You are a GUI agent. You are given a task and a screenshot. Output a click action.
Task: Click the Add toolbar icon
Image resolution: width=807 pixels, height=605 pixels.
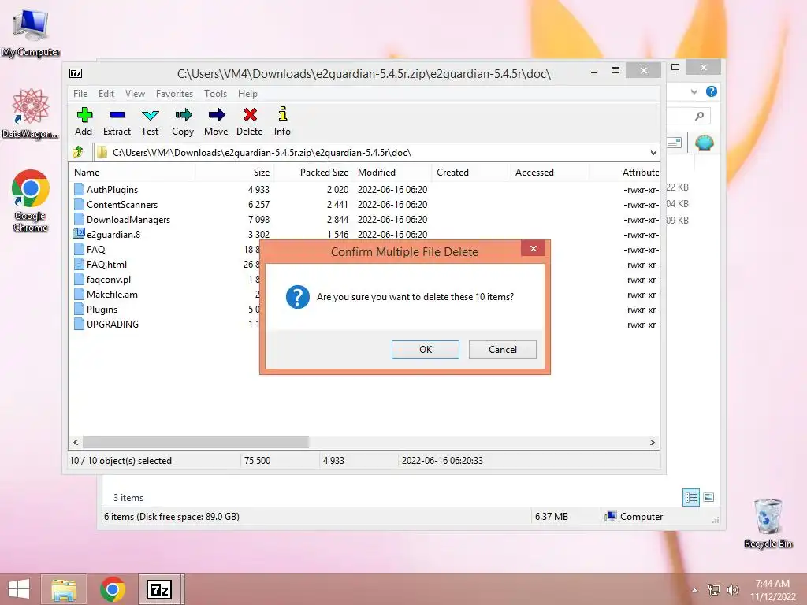84,115
